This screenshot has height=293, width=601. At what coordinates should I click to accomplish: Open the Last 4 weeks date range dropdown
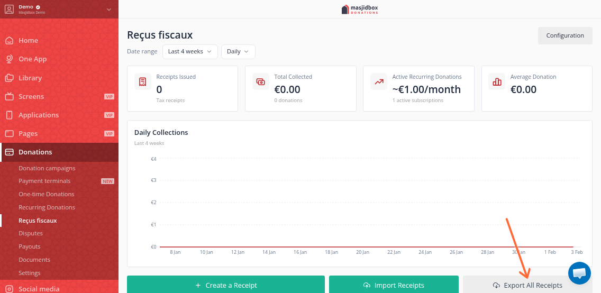point(190,52)
